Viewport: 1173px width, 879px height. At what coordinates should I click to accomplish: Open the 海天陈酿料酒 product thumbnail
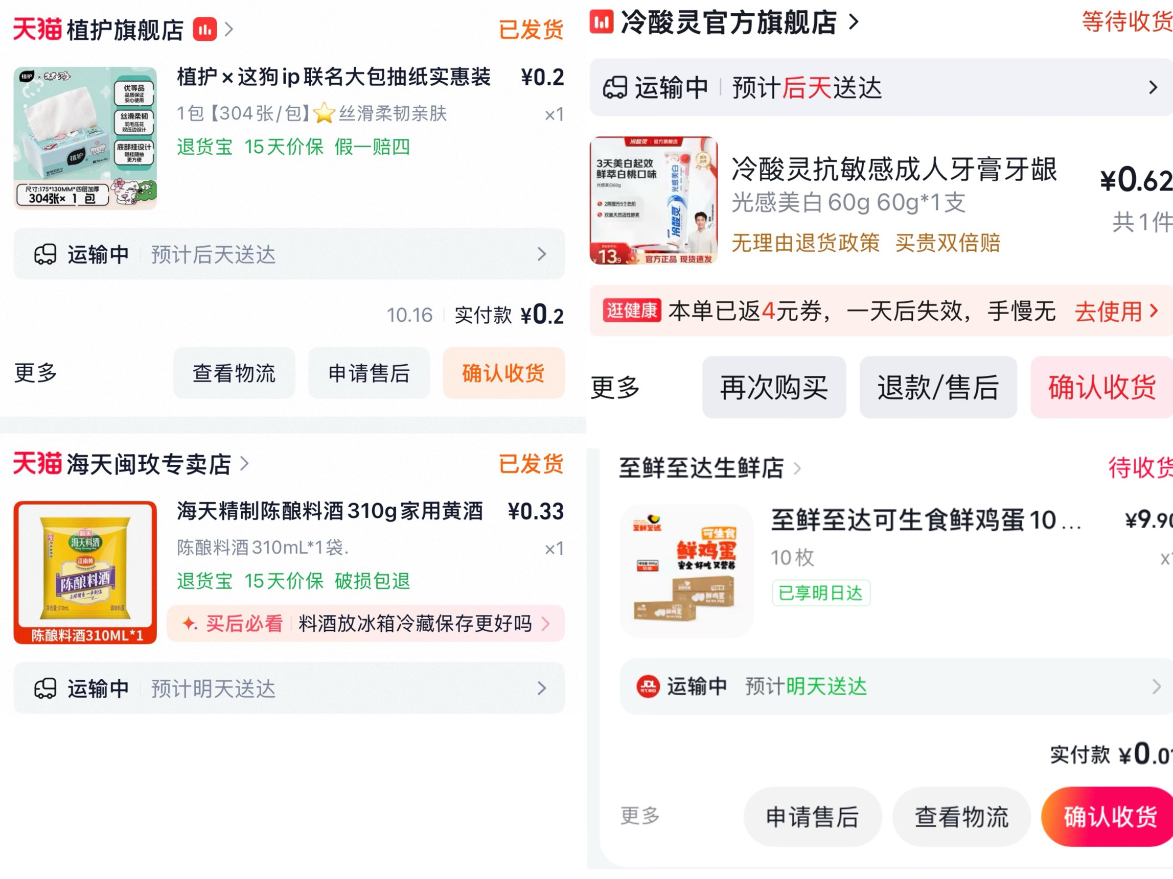(85, 573)
